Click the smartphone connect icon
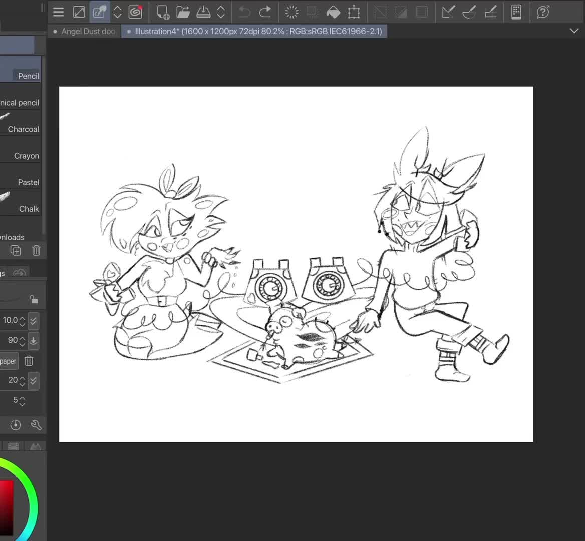The width and height of the screenshot is (585, 541). [516, 12]
